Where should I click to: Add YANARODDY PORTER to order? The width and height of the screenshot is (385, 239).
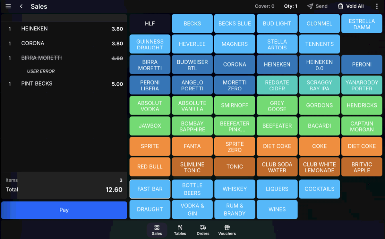[362, 85]
